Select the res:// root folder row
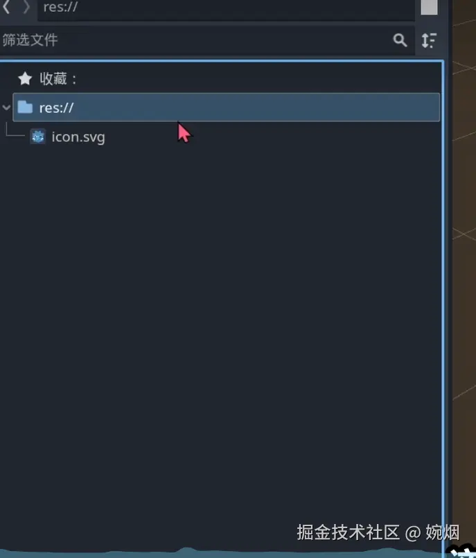Viewport: 476px width, 558px height. point(227,107)
